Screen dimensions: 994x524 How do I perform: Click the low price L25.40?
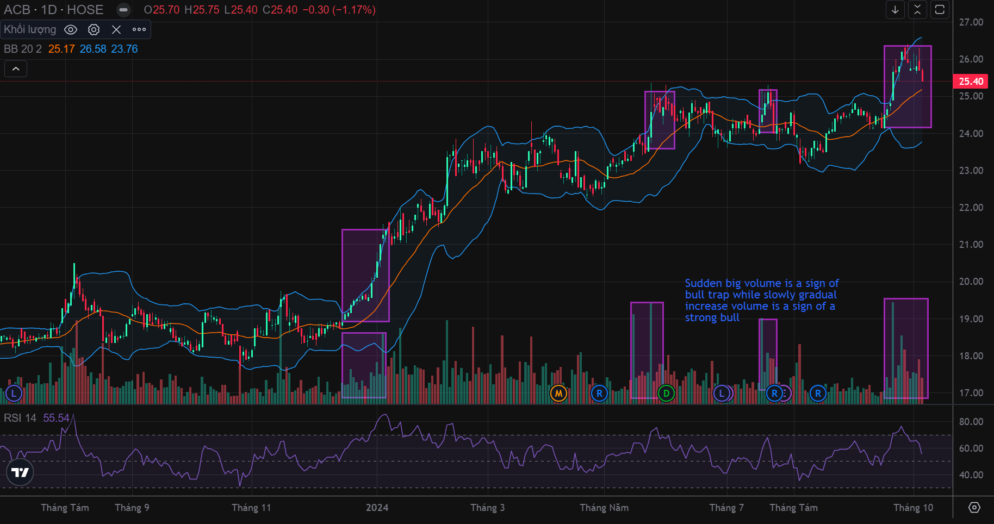click(240, 10)
